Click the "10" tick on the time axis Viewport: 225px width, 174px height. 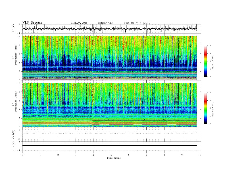[x=200, y=155]
